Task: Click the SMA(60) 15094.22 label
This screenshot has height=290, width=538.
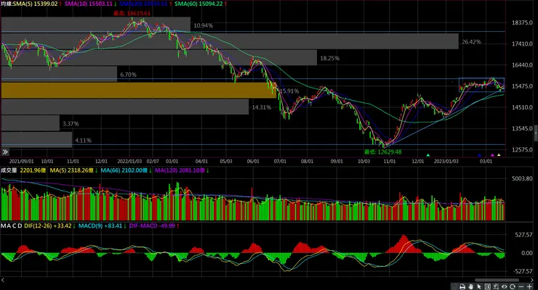Action: pyautogui.click(x=198, y=4)
